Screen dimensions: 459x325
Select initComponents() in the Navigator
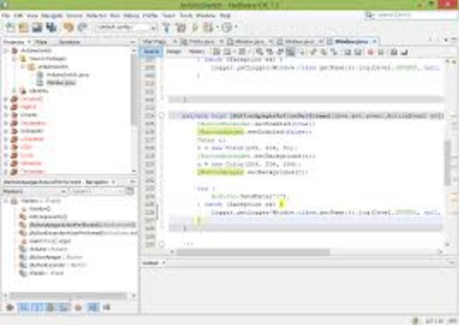(x=48, y=217)
